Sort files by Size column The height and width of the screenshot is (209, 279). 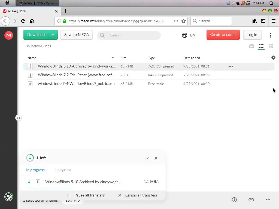(x=123, y=58)
